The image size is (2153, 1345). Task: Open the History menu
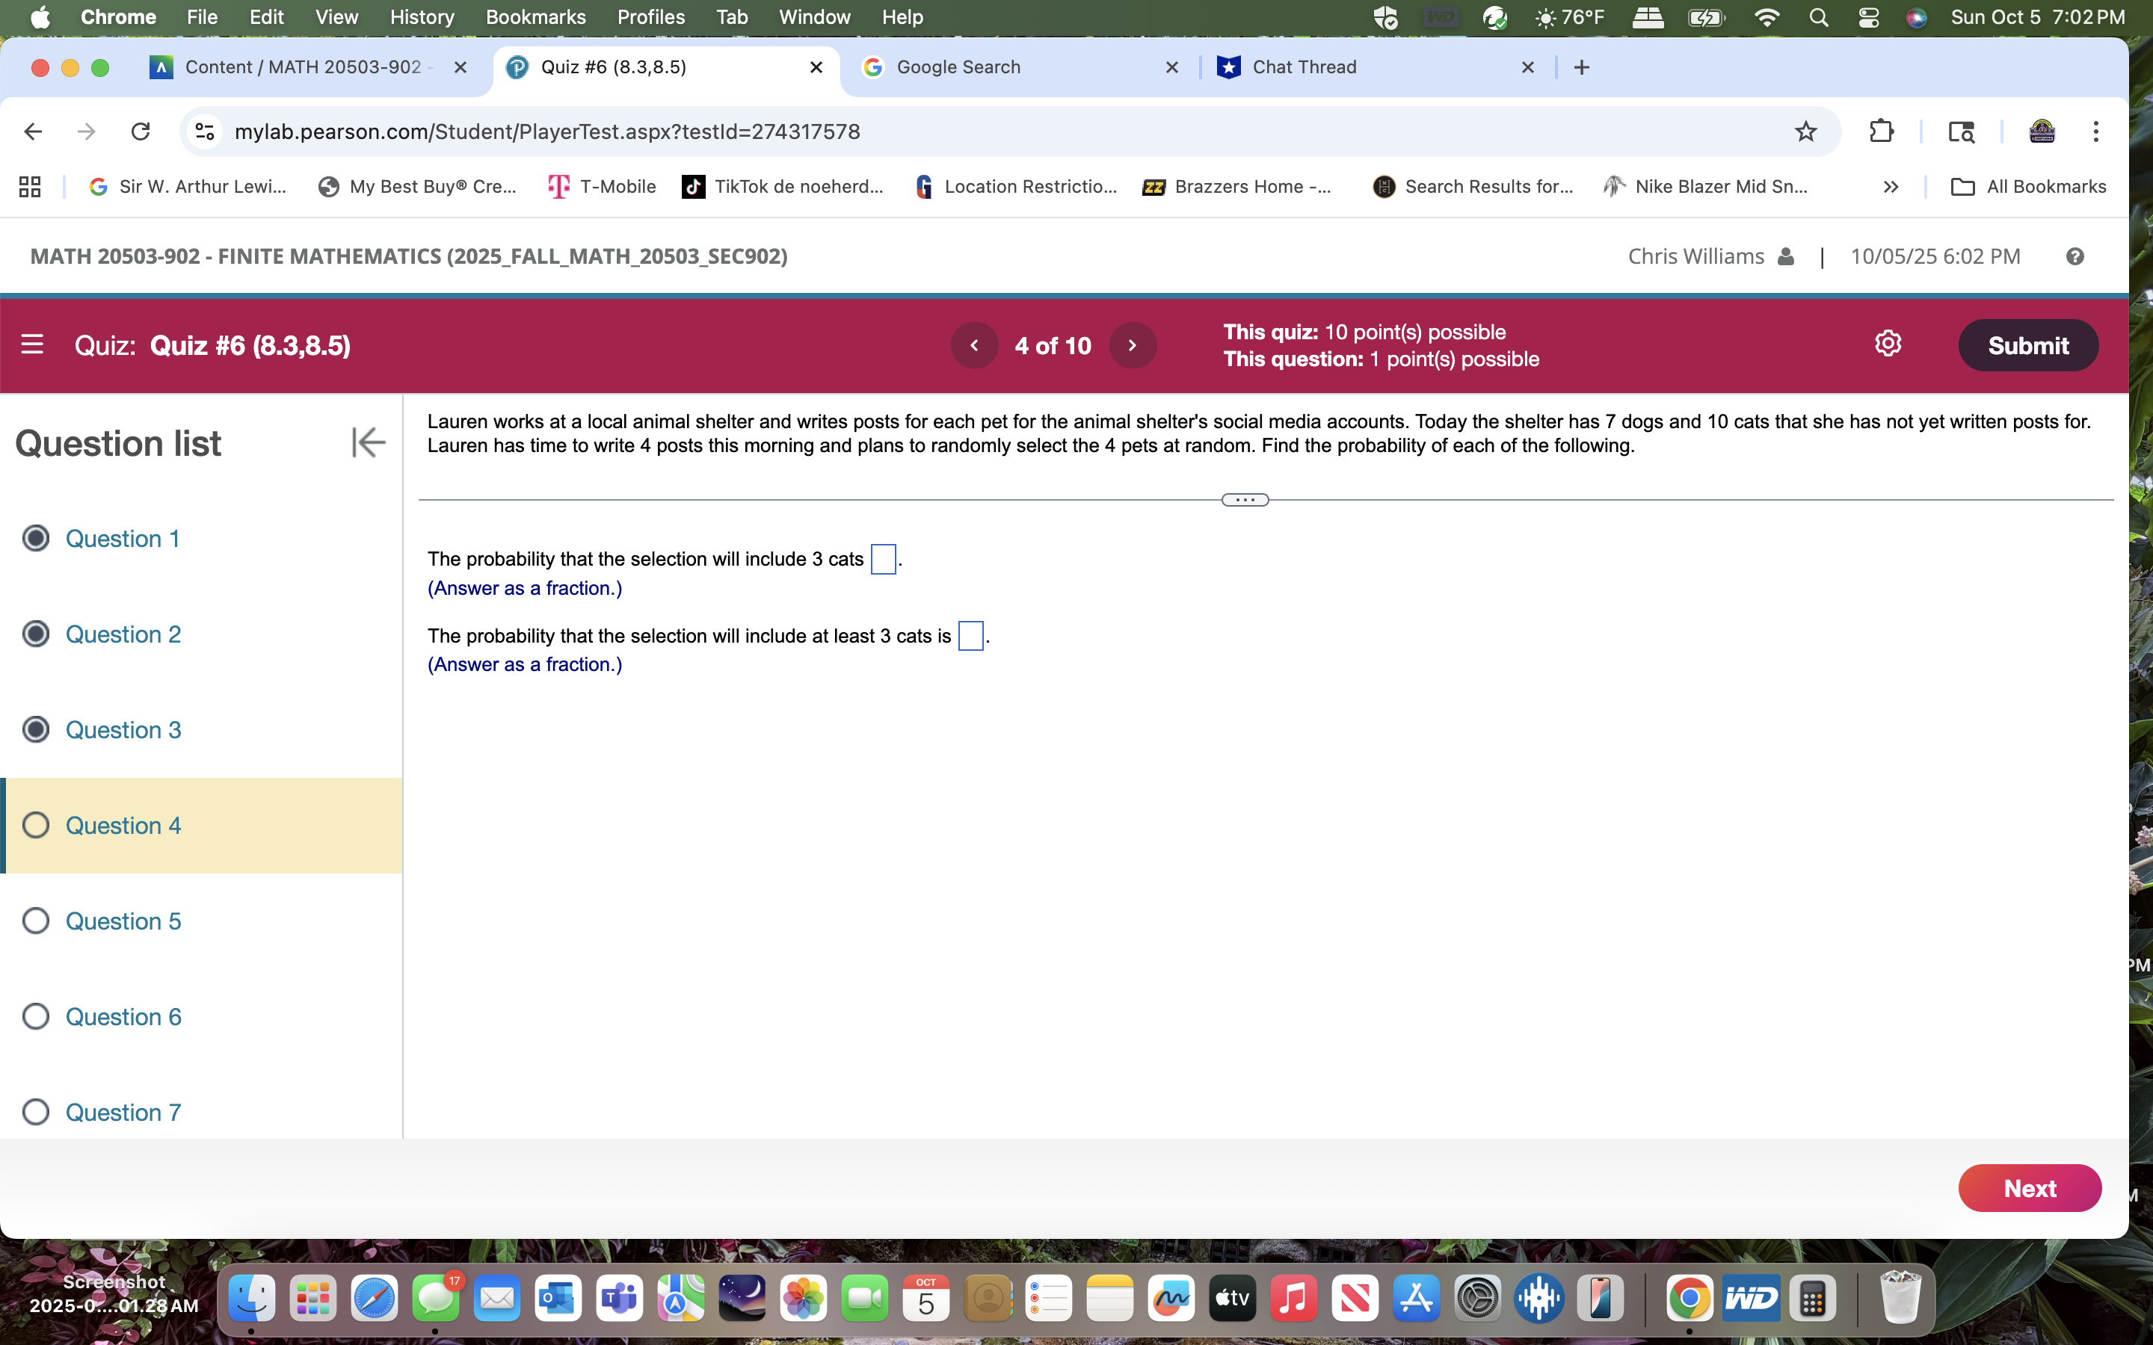click(420, 17)
